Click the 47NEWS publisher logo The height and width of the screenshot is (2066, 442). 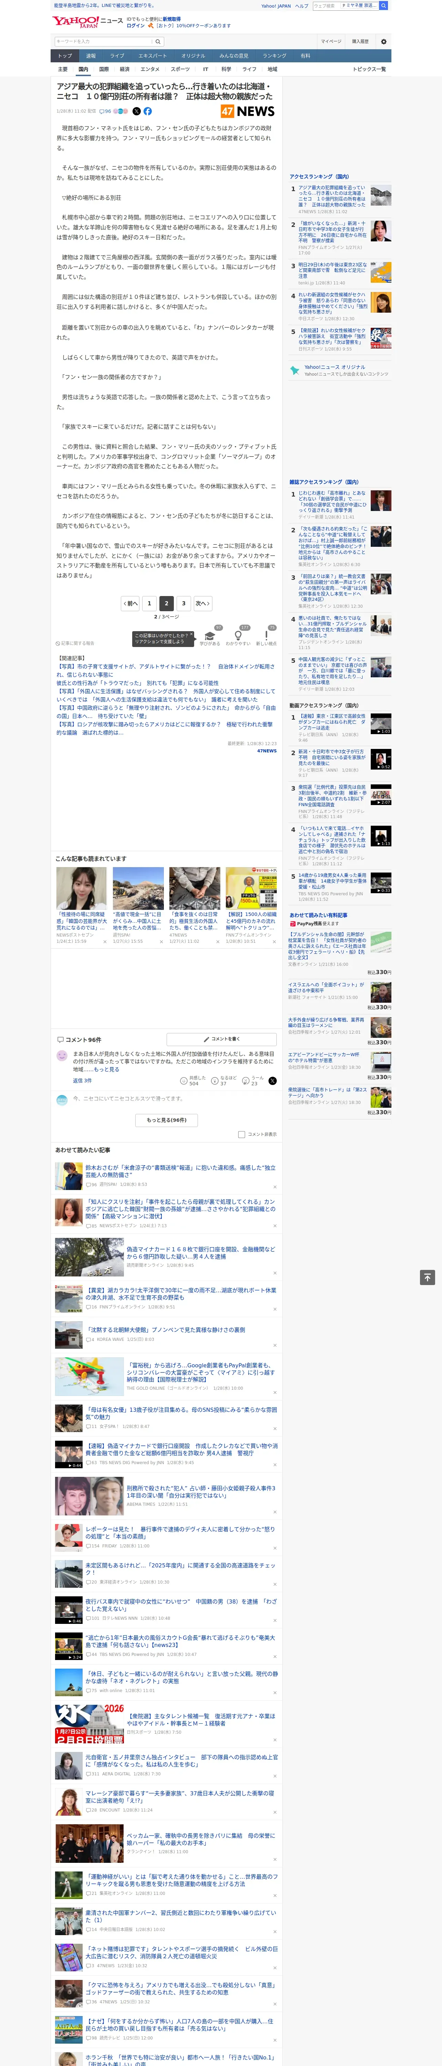(x=248, y=112)
